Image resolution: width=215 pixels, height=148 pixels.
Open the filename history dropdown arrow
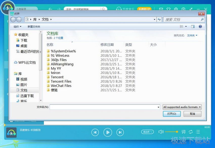[x=159, y=107]
